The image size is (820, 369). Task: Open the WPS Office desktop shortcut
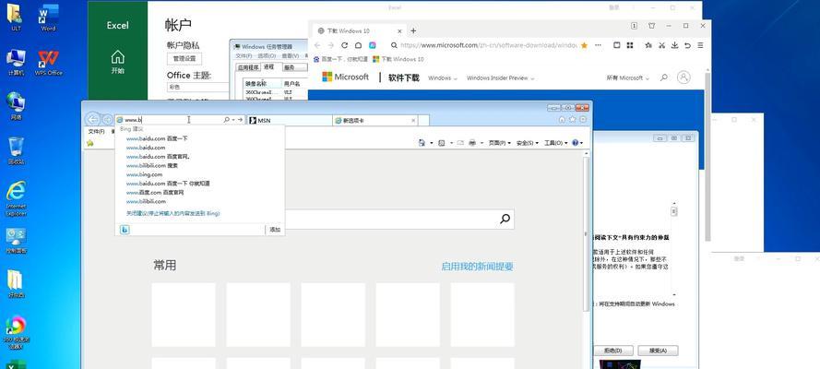pos(48,62)
